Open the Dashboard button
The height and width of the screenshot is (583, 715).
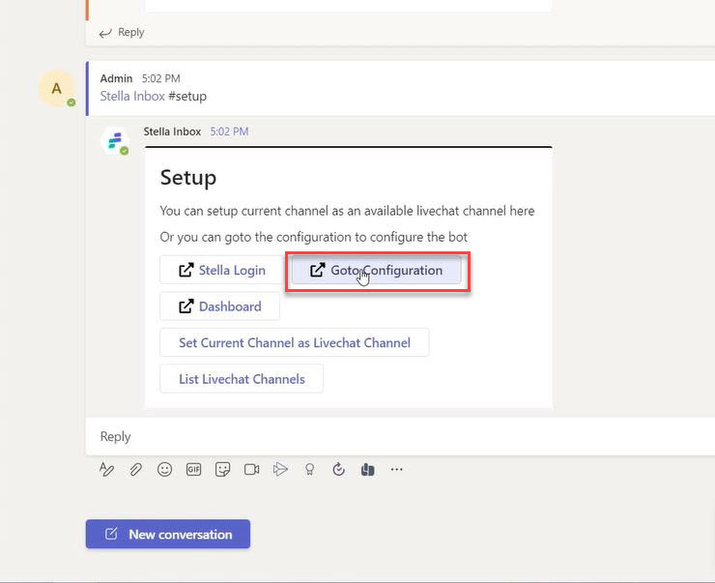219,306
